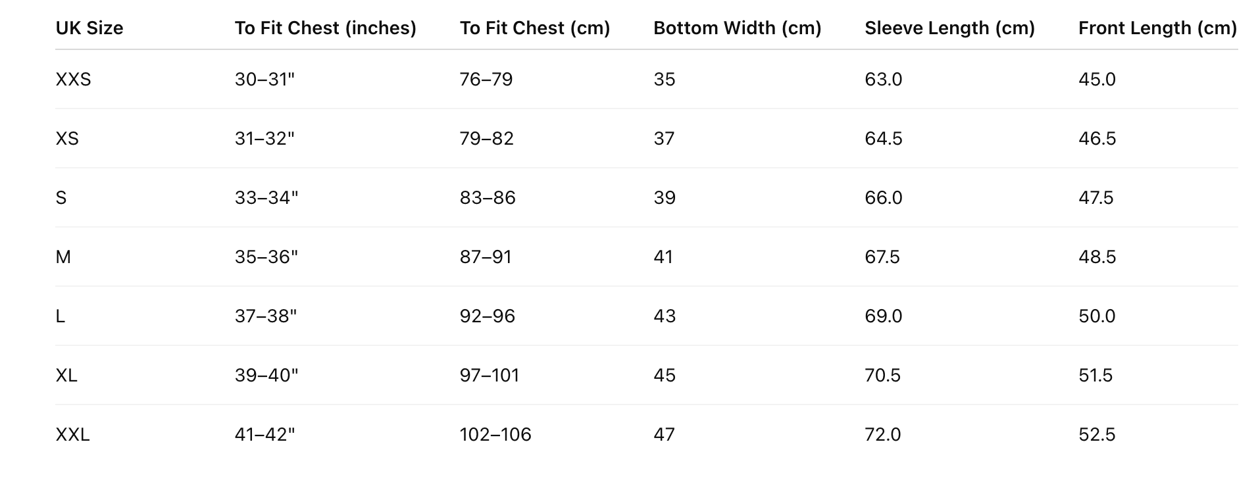This screenshot has height=492, width=1258.
Task: Click the 37–38" chest inches cell
Action: click(266, 316)
